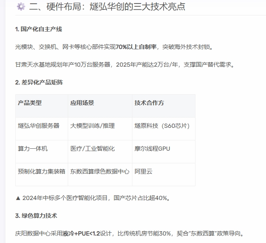Image resolution: width=266 pixels, height=243 pixels.
Task: Click the bold text 70%以上自制率
Action: 136,47
